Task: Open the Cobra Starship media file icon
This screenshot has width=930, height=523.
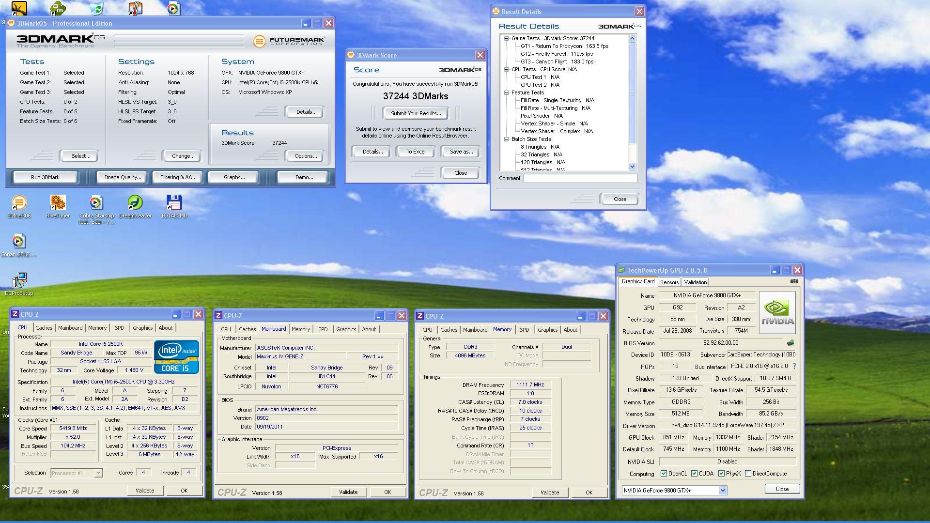Action: coord(96,203)
